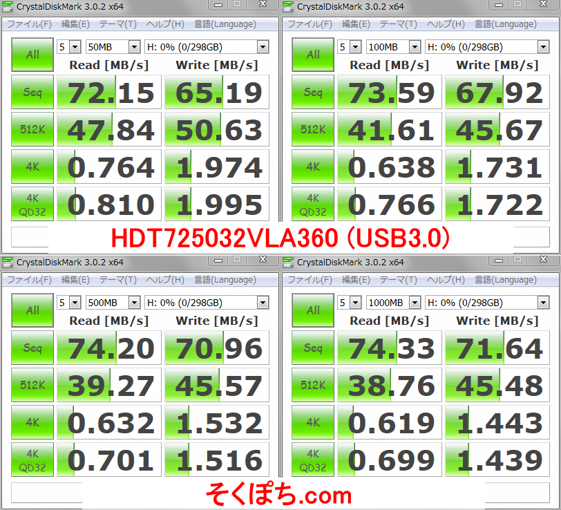Open ファイル(F) menu in the 50MB window
The width and height of the screenshot is (561, 510).
pyautogui.click(x=29, y=24)
